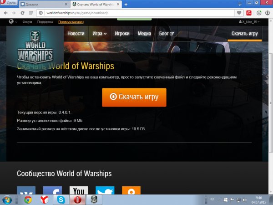Go back with the browser back arrow
This screenshot has height=205, width=273.
(5, 13)
